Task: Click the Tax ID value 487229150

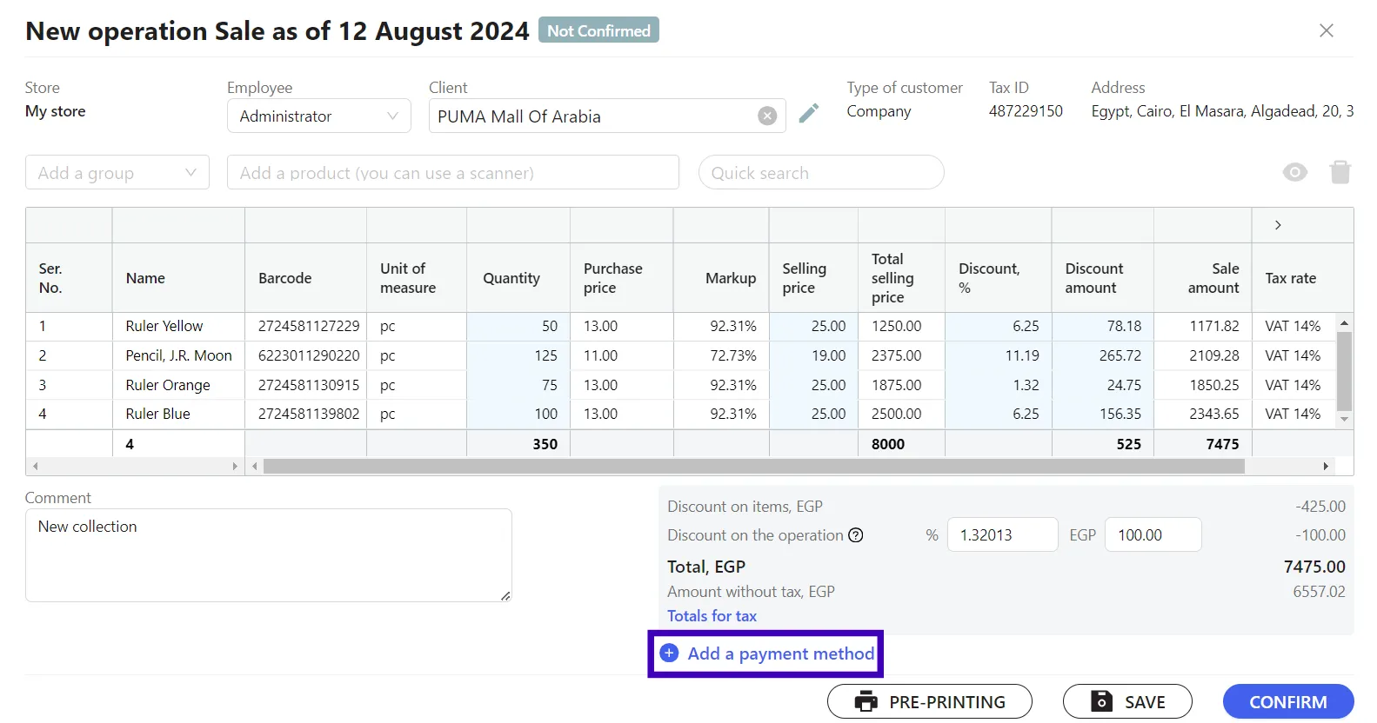Action: (1026, 111)
